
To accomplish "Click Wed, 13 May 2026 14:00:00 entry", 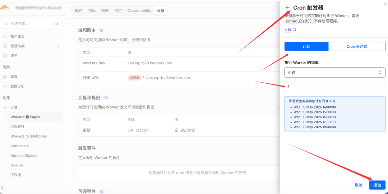I will 314,107.
